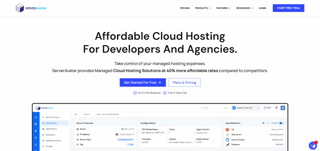Open the Pricing page from the top nav
Image resolution: width=320 pixels, height=151 pixels.
click(185, 8)
